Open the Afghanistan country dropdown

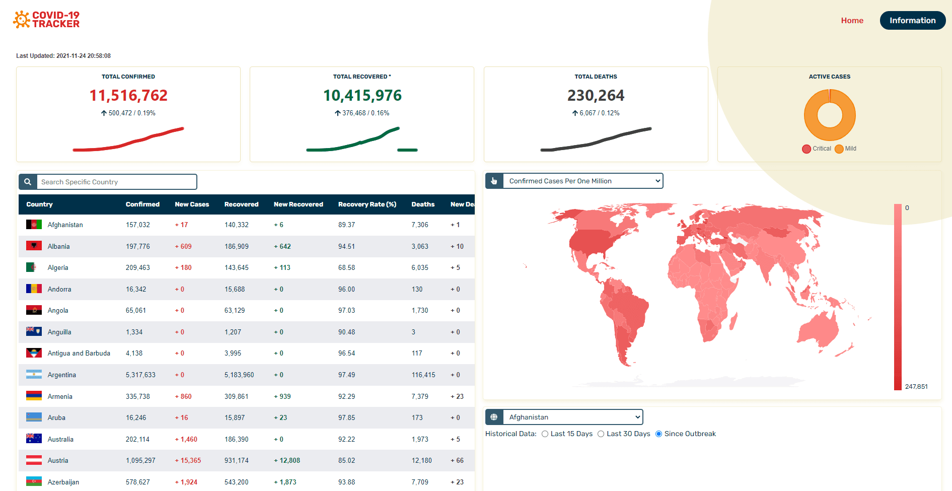point(573,417)
